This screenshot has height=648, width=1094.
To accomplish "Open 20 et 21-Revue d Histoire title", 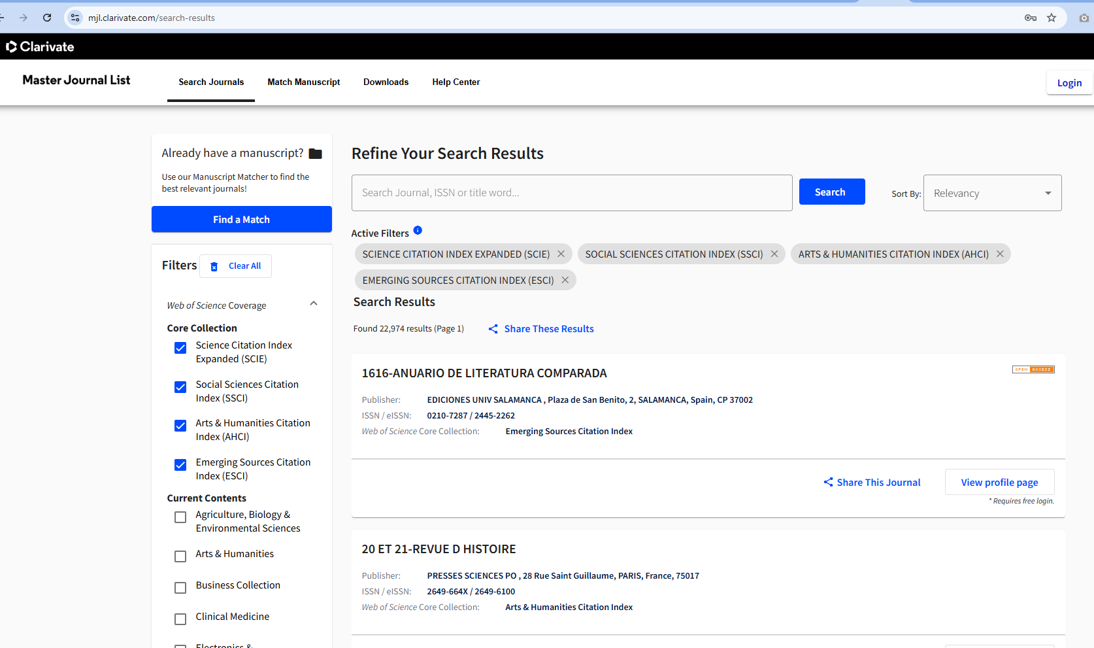I will click(439, 549).
